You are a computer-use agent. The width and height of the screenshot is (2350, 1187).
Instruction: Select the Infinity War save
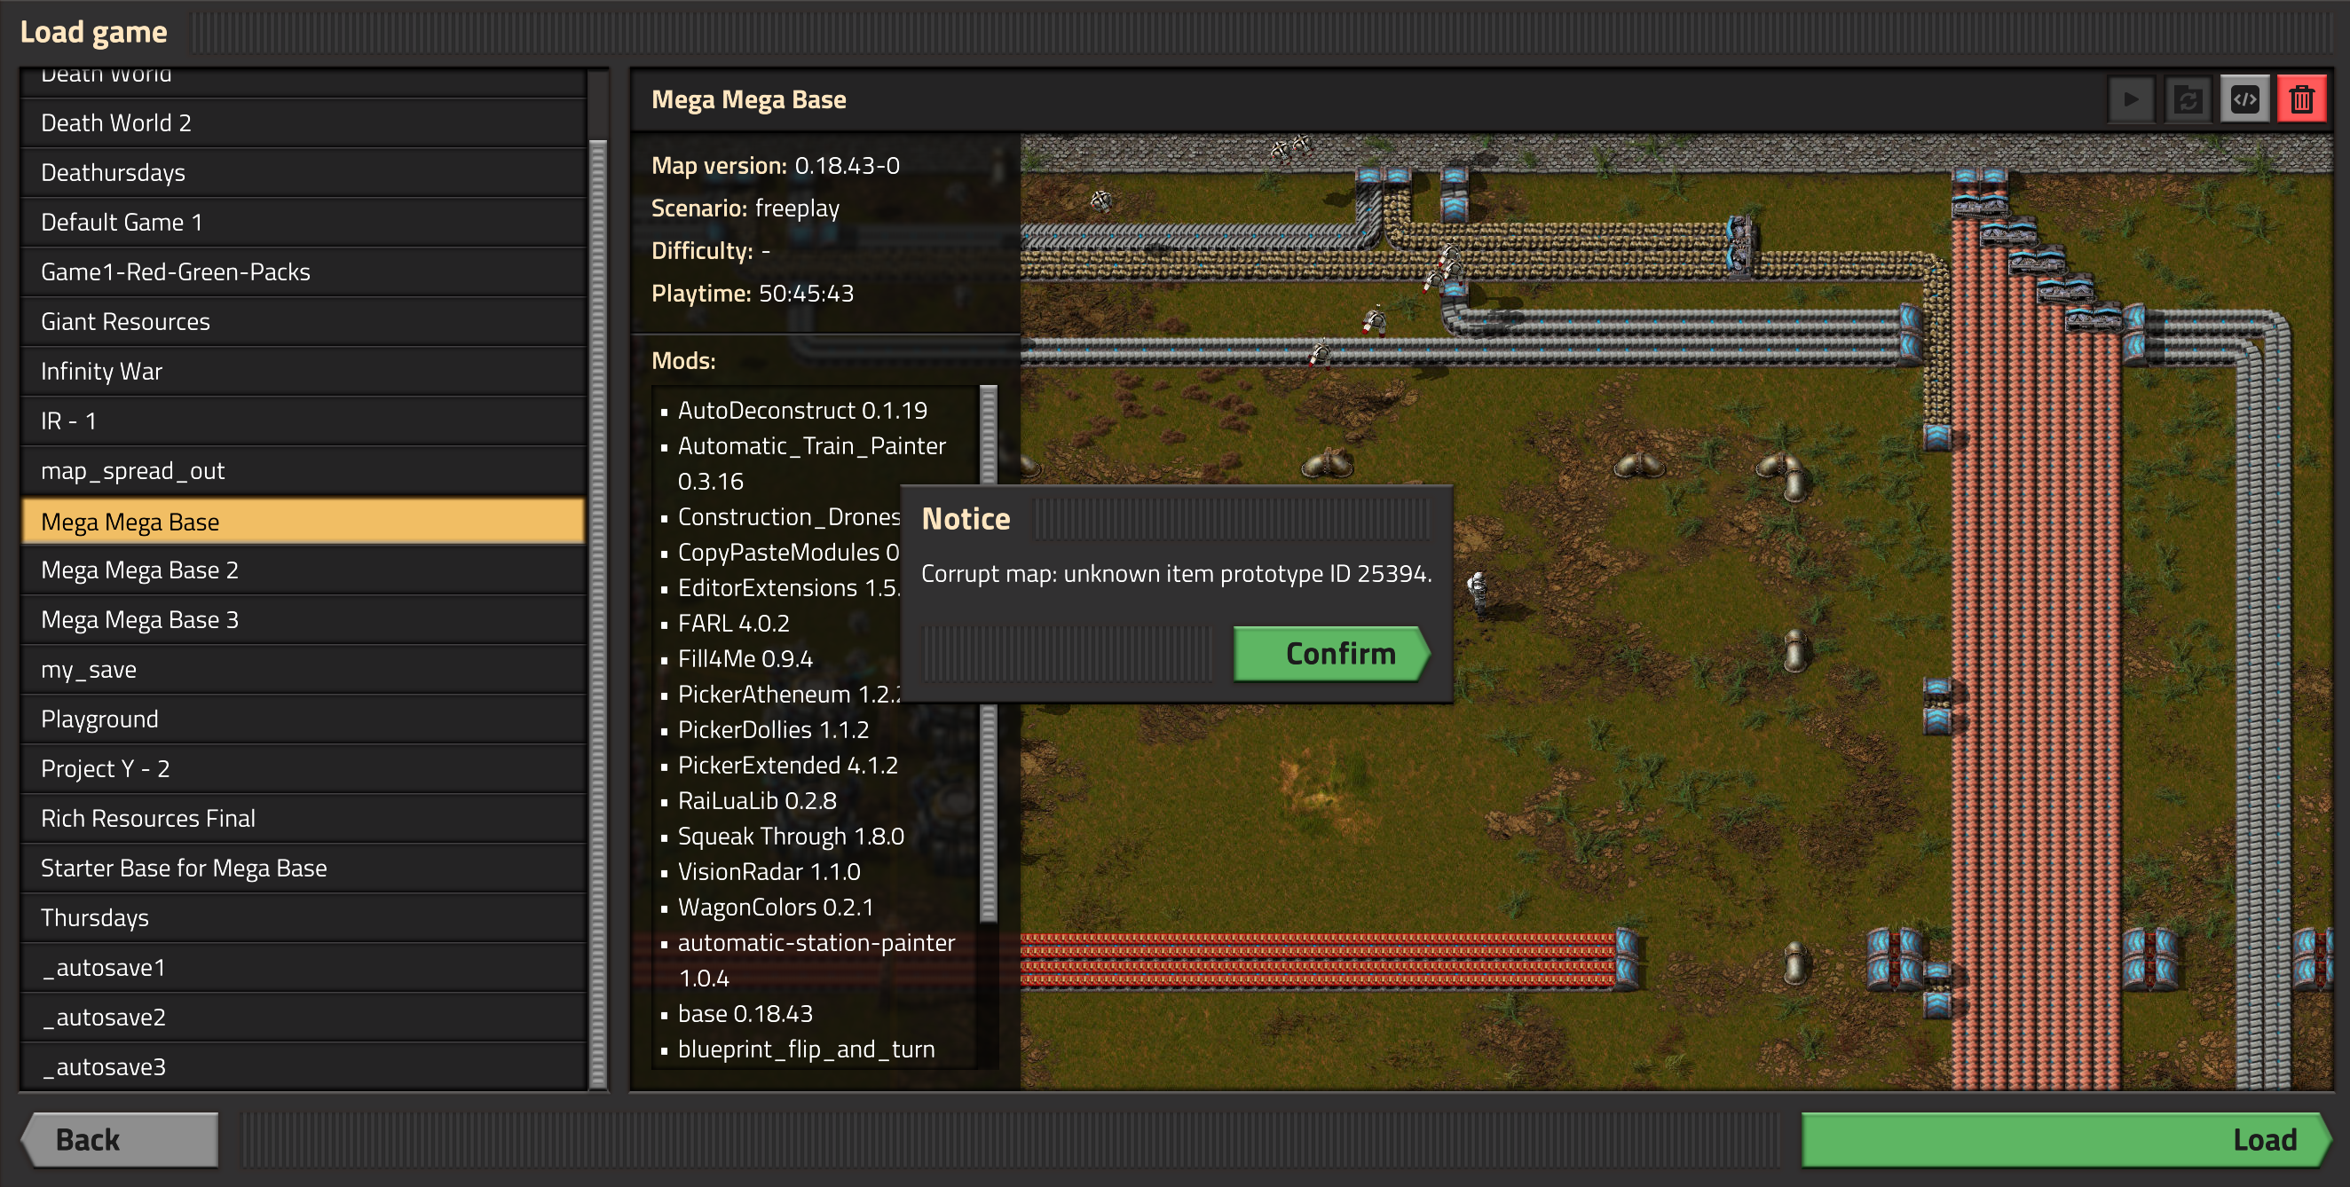pos(303,372)
